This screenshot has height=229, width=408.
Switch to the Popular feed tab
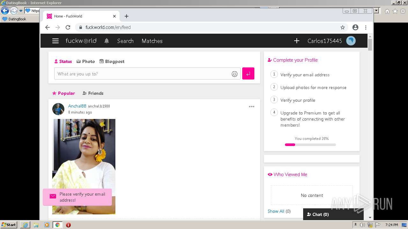pyautogui.click(x=63, y=93)
